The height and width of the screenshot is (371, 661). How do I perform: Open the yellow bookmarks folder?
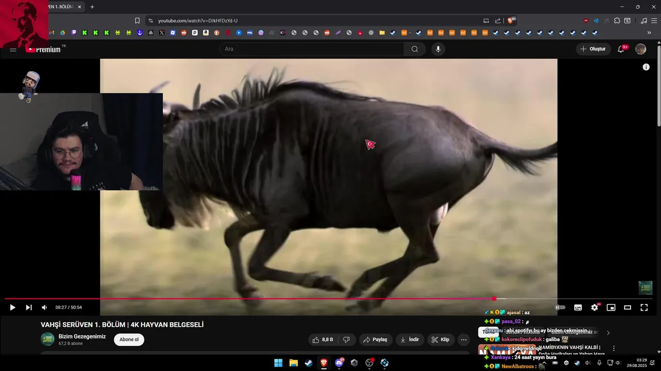pyautogui.click(x=382, y=32)
